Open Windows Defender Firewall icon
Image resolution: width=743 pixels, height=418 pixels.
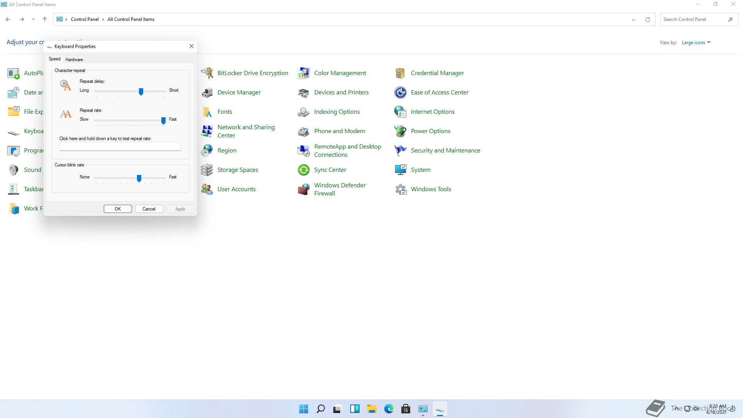point(304,189)
